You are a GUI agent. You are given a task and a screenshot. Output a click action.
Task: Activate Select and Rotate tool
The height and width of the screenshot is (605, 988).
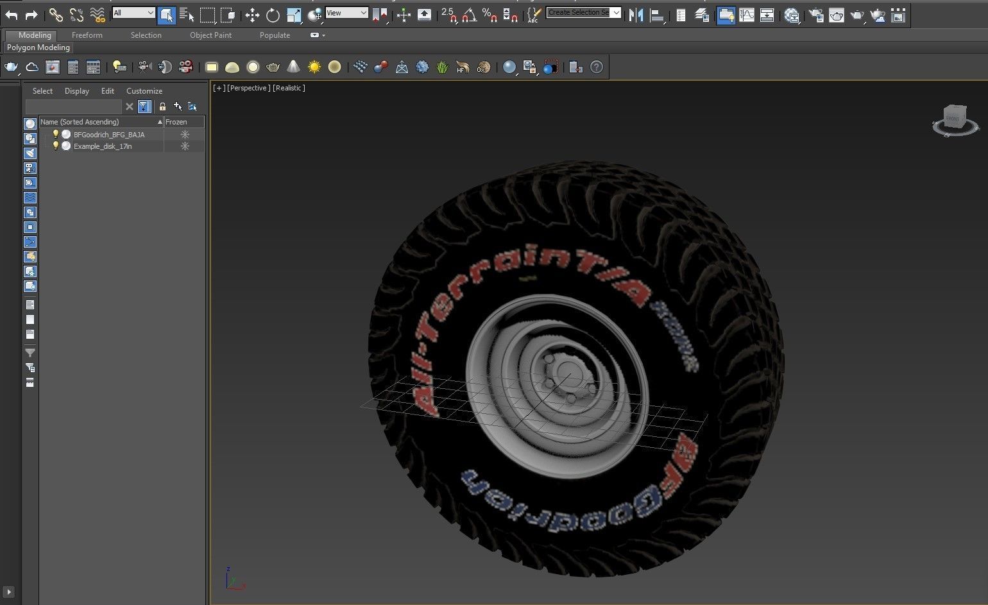[273, 15]
